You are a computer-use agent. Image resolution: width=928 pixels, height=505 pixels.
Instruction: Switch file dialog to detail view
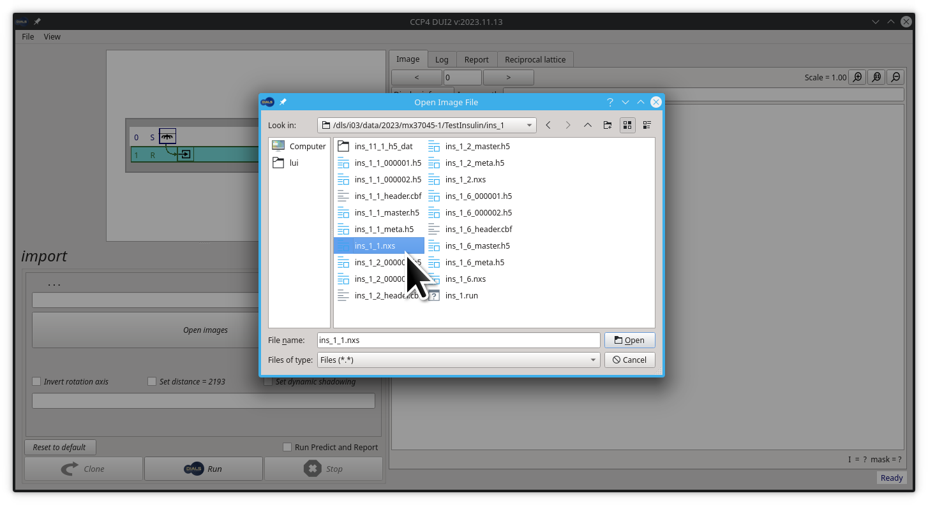[647, 125]
